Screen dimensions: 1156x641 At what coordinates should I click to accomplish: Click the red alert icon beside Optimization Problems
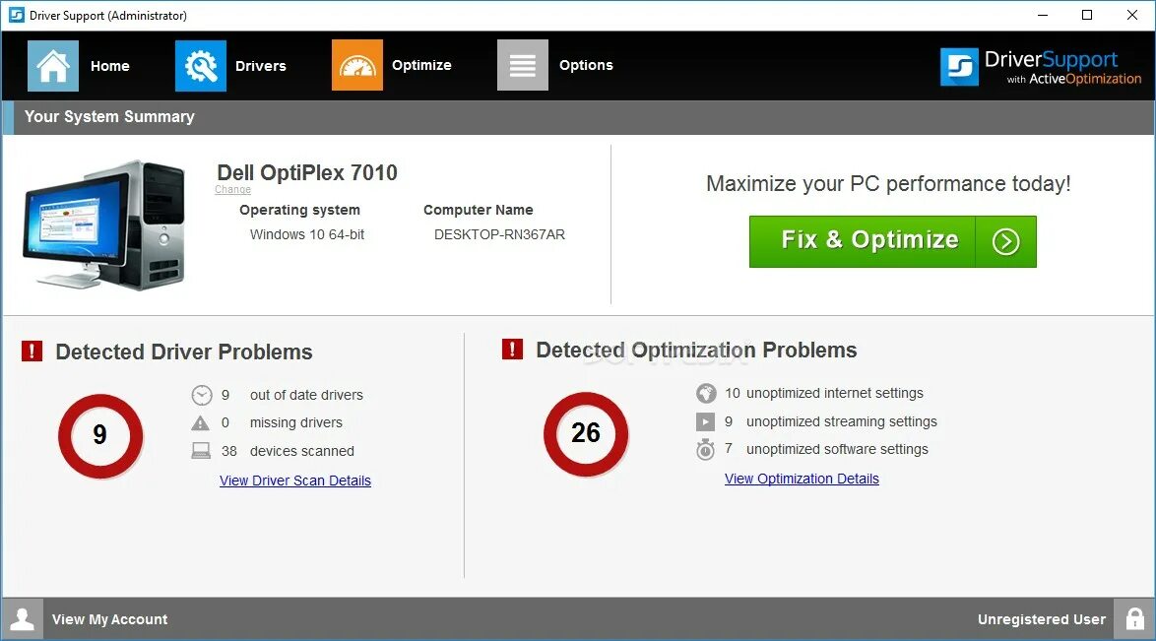point(512,349)
